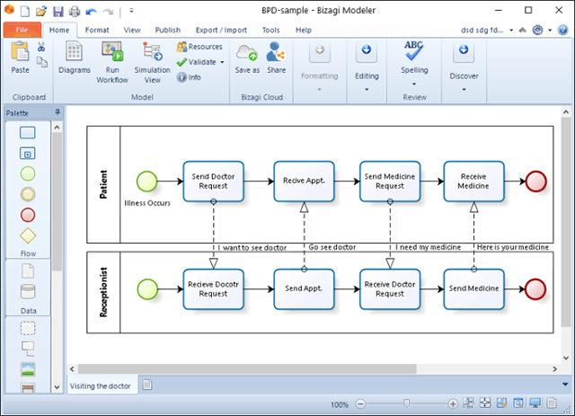Toggle presentation mode monitor icon
This screenshot has width=575, height=416.
pyautogui.click(x=535, y=403)
